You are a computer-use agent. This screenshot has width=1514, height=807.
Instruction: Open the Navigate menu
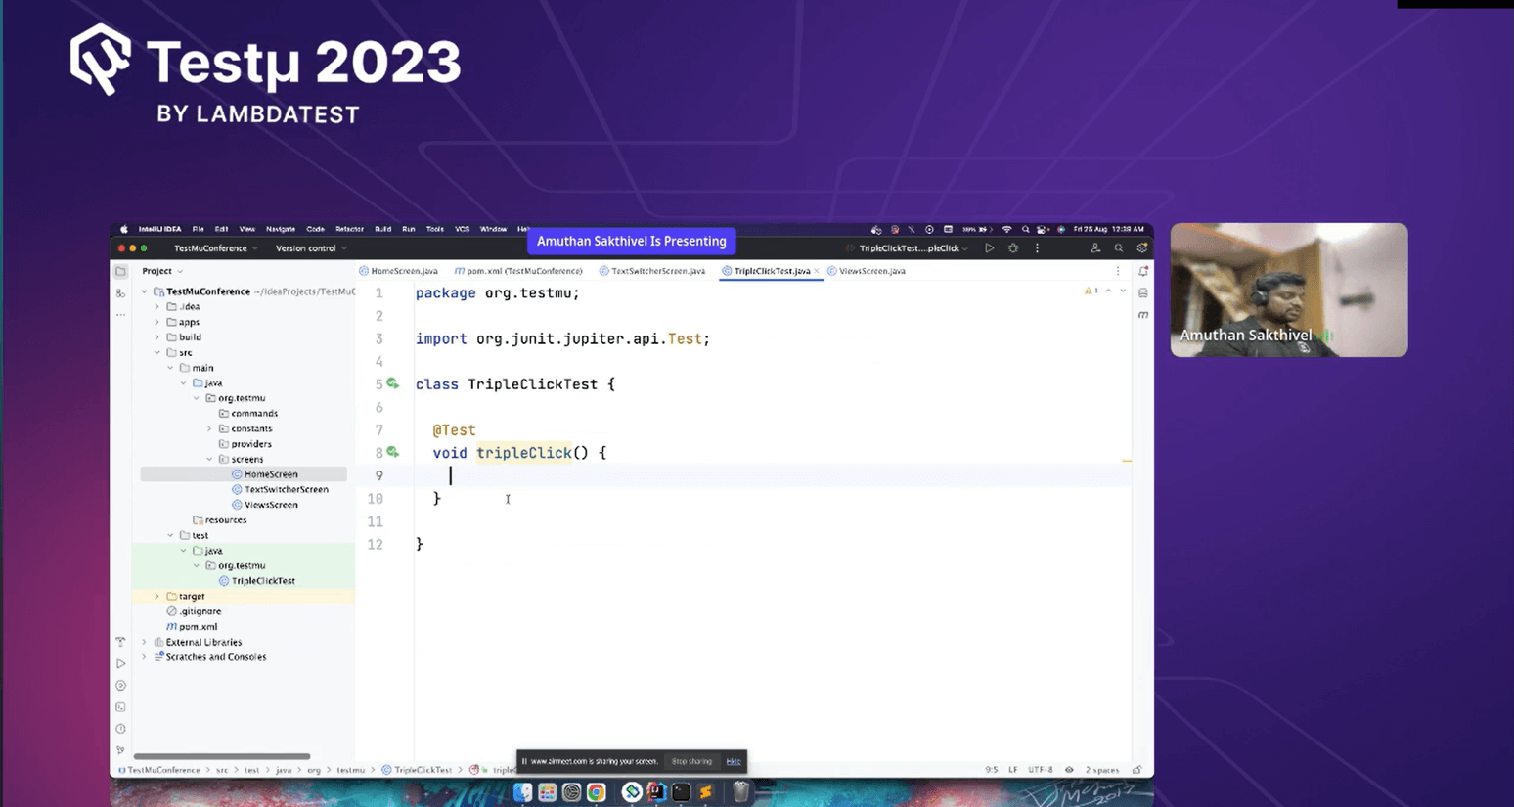point(281,229)
